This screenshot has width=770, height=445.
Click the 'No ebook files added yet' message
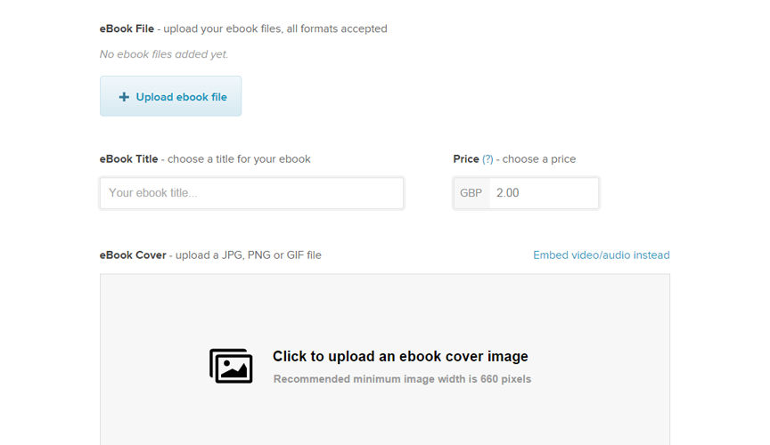click(164, 54)
